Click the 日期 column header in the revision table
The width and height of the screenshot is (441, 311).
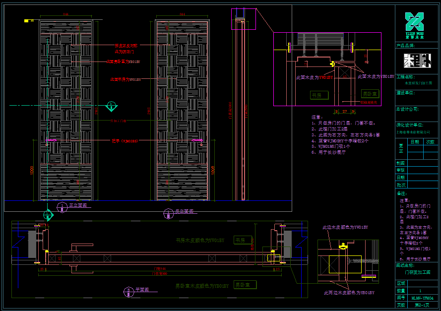414,142
